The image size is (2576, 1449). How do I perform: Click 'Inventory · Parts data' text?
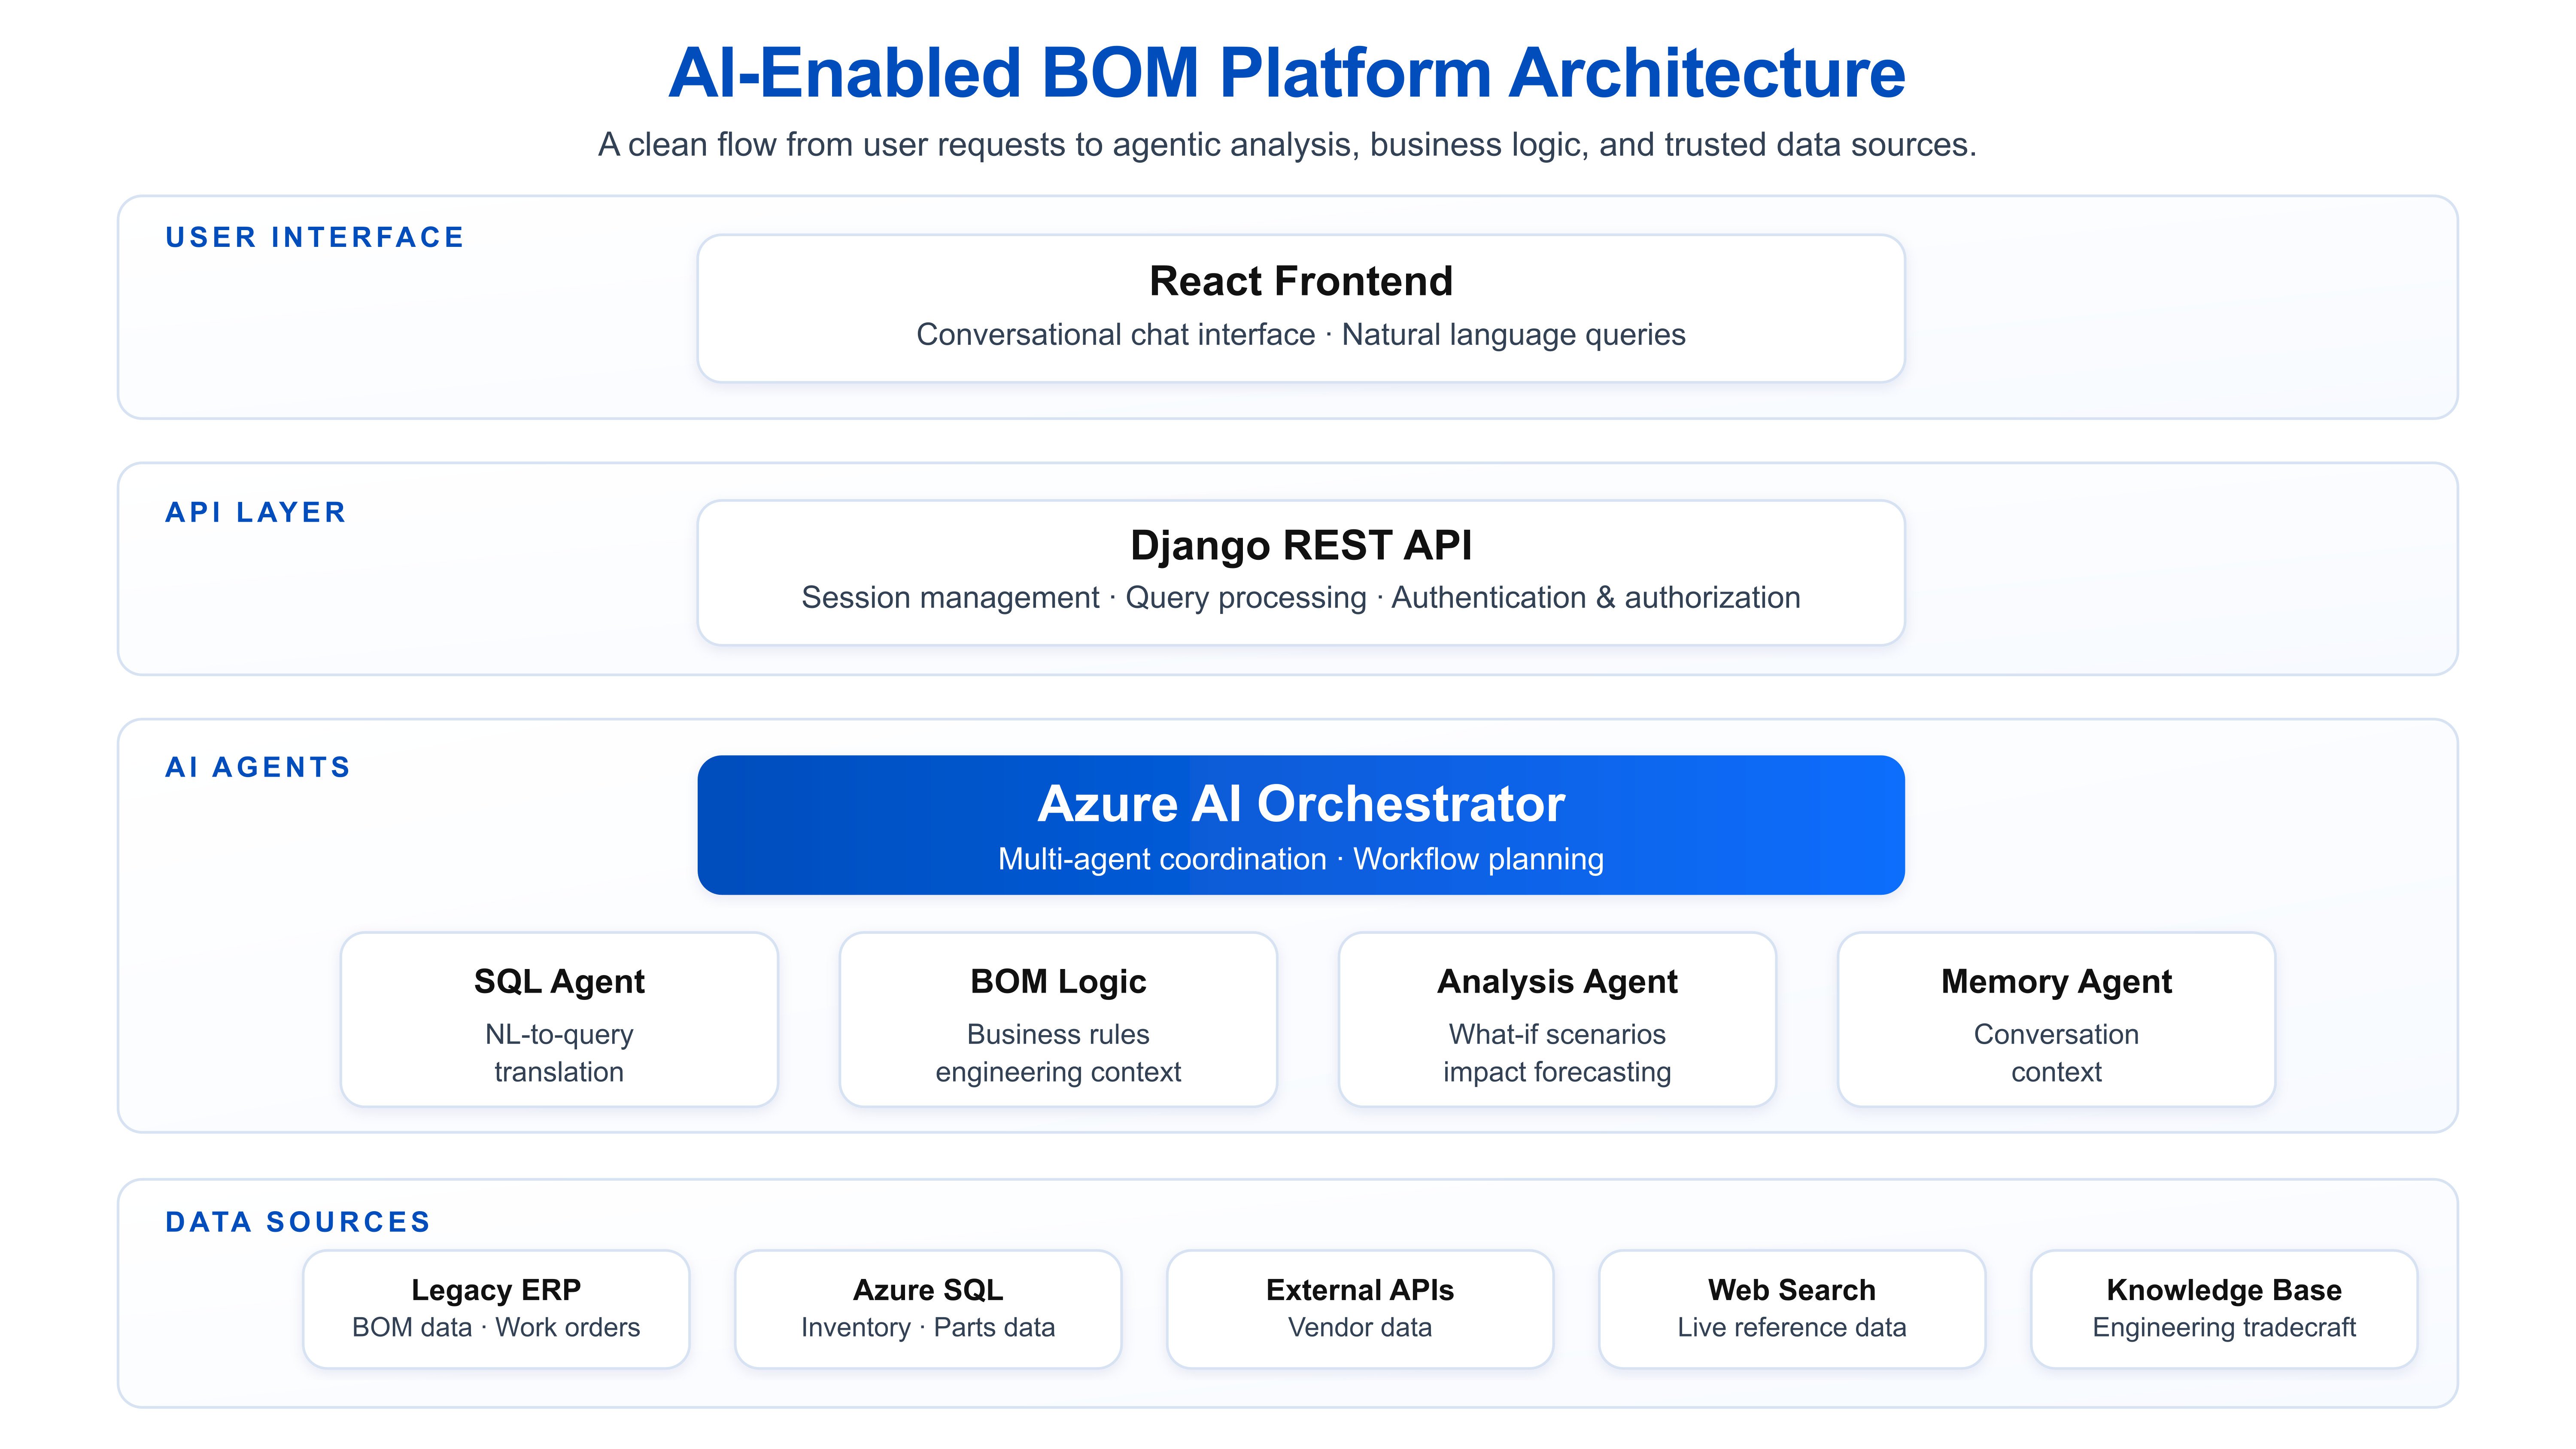point(928,1328)
